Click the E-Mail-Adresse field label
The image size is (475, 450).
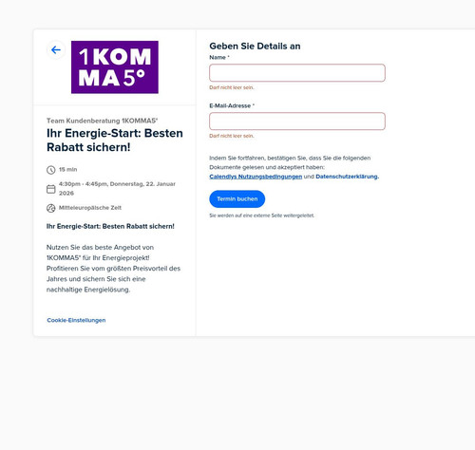click(232, 105)
